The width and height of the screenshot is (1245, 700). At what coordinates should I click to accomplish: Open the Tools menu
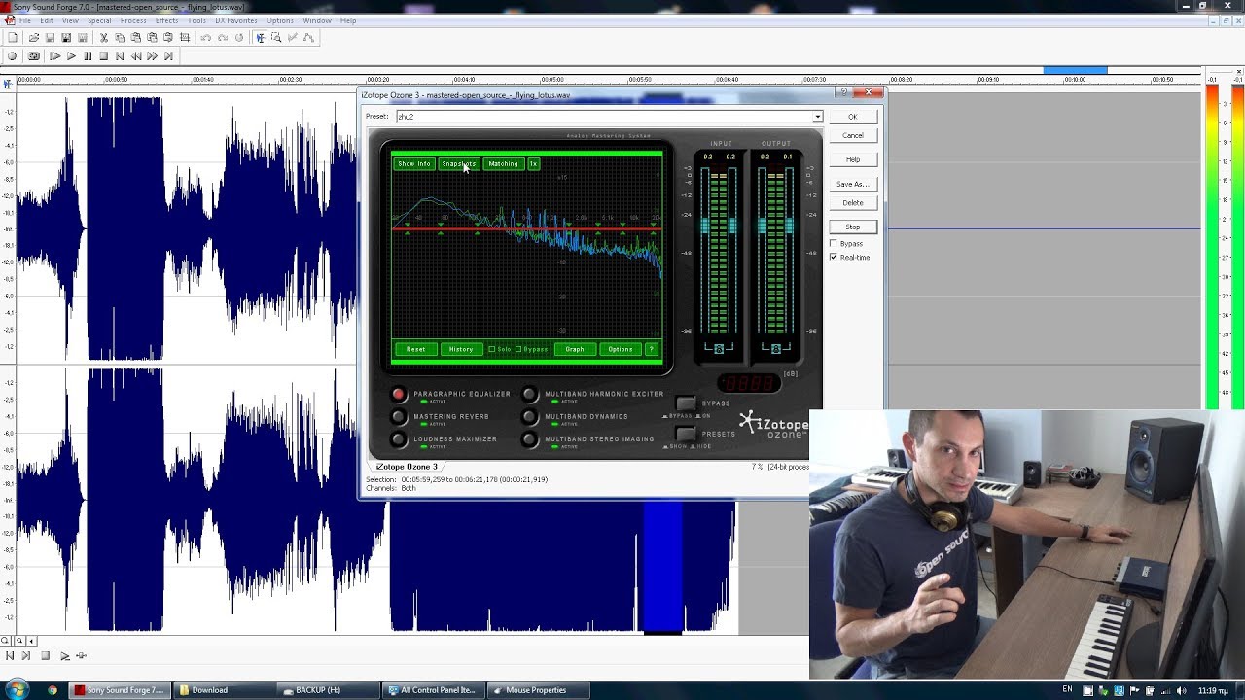pyautogui.click(x=196, y=20)
